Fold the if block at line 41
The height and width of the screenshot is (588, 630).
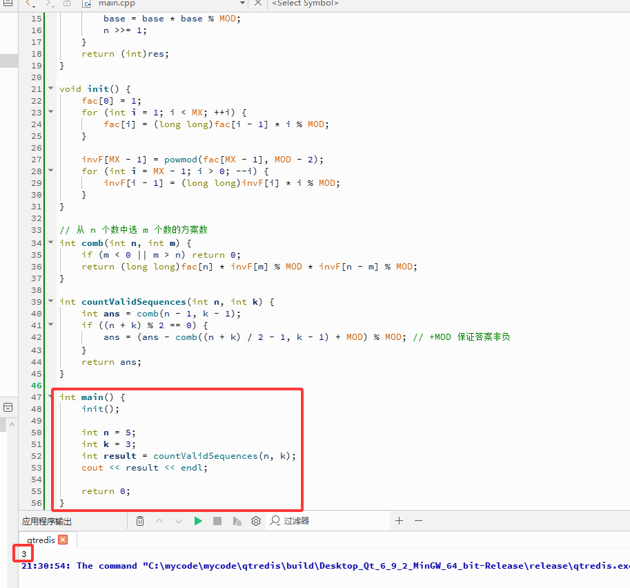pyautogui.click(x=50, y=324)
